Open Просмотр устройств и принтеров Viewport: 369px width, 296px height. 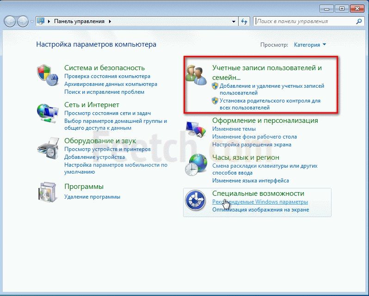pos(107,149)
